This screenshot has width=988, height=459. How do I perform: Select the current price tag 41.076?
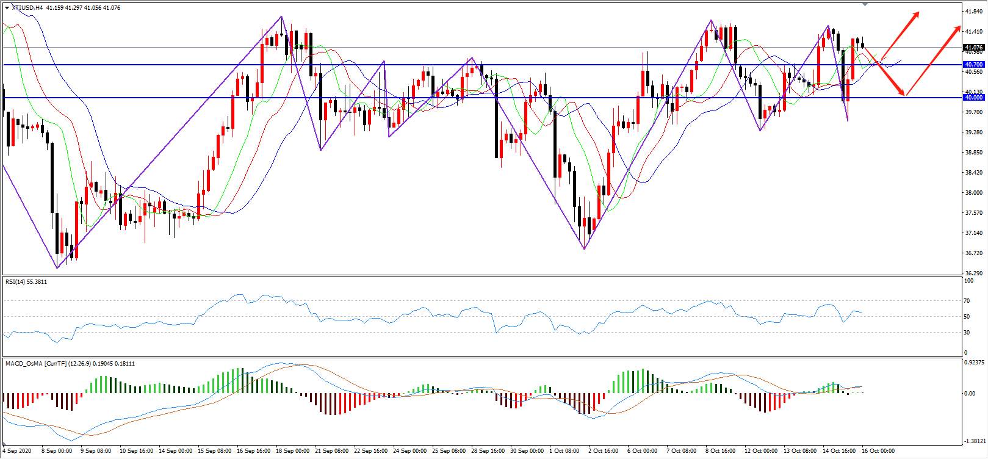pos(973,47)
